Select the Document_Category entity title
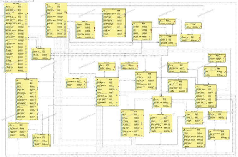 pyautogui.click(x=217, y=54)
